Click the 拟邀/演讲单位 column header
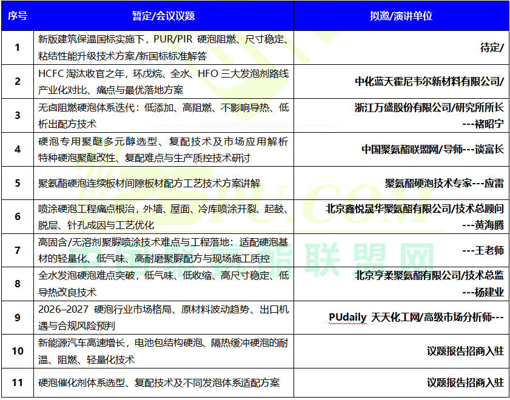 pyautogui.click(x=401, y=16)
